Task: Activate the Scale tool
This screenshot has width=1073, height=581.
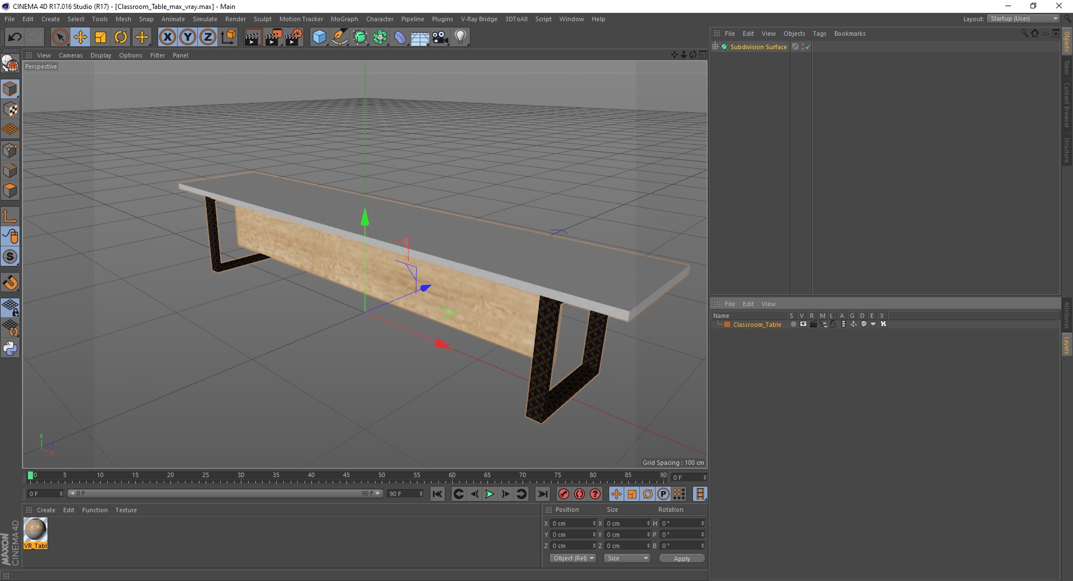Action: coord(101,37)
